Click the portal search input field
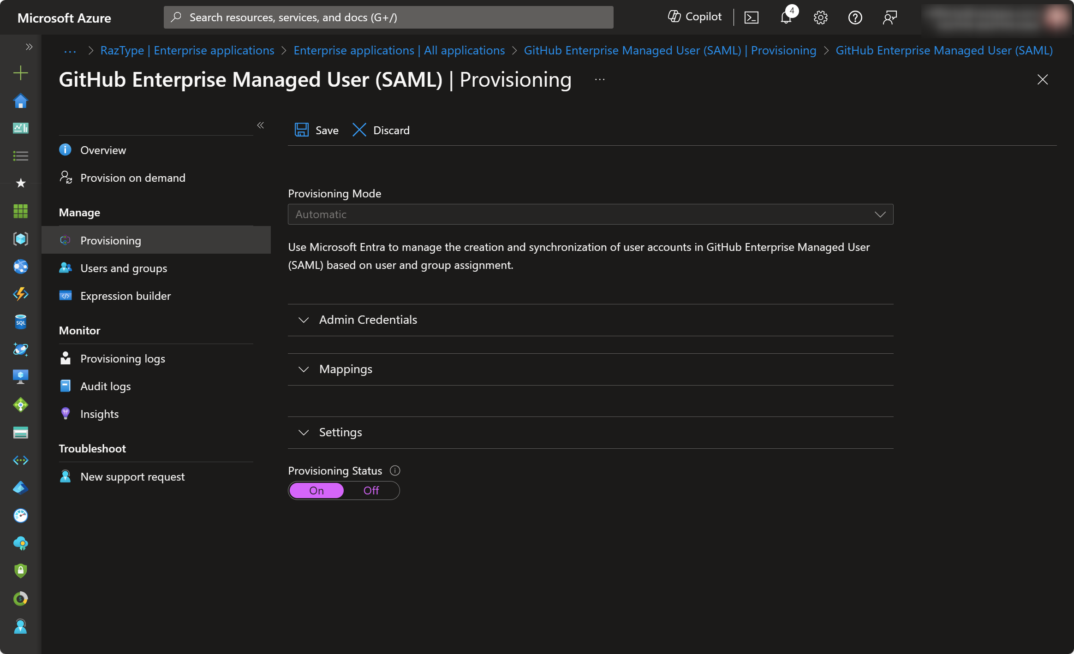 click(x=388, y=18)
